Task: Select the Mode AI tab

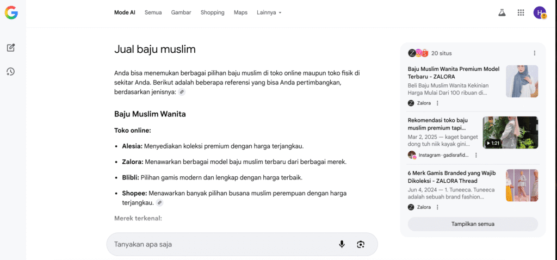Action: click(125, 13)
